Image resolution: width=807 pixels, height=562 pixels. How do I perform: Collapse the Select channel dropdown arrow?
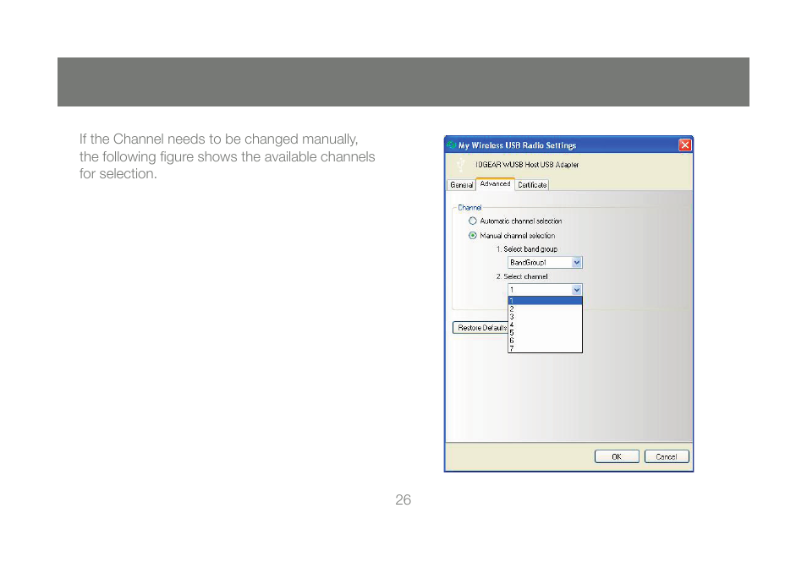pyautogui.click(x=577, y=290)
